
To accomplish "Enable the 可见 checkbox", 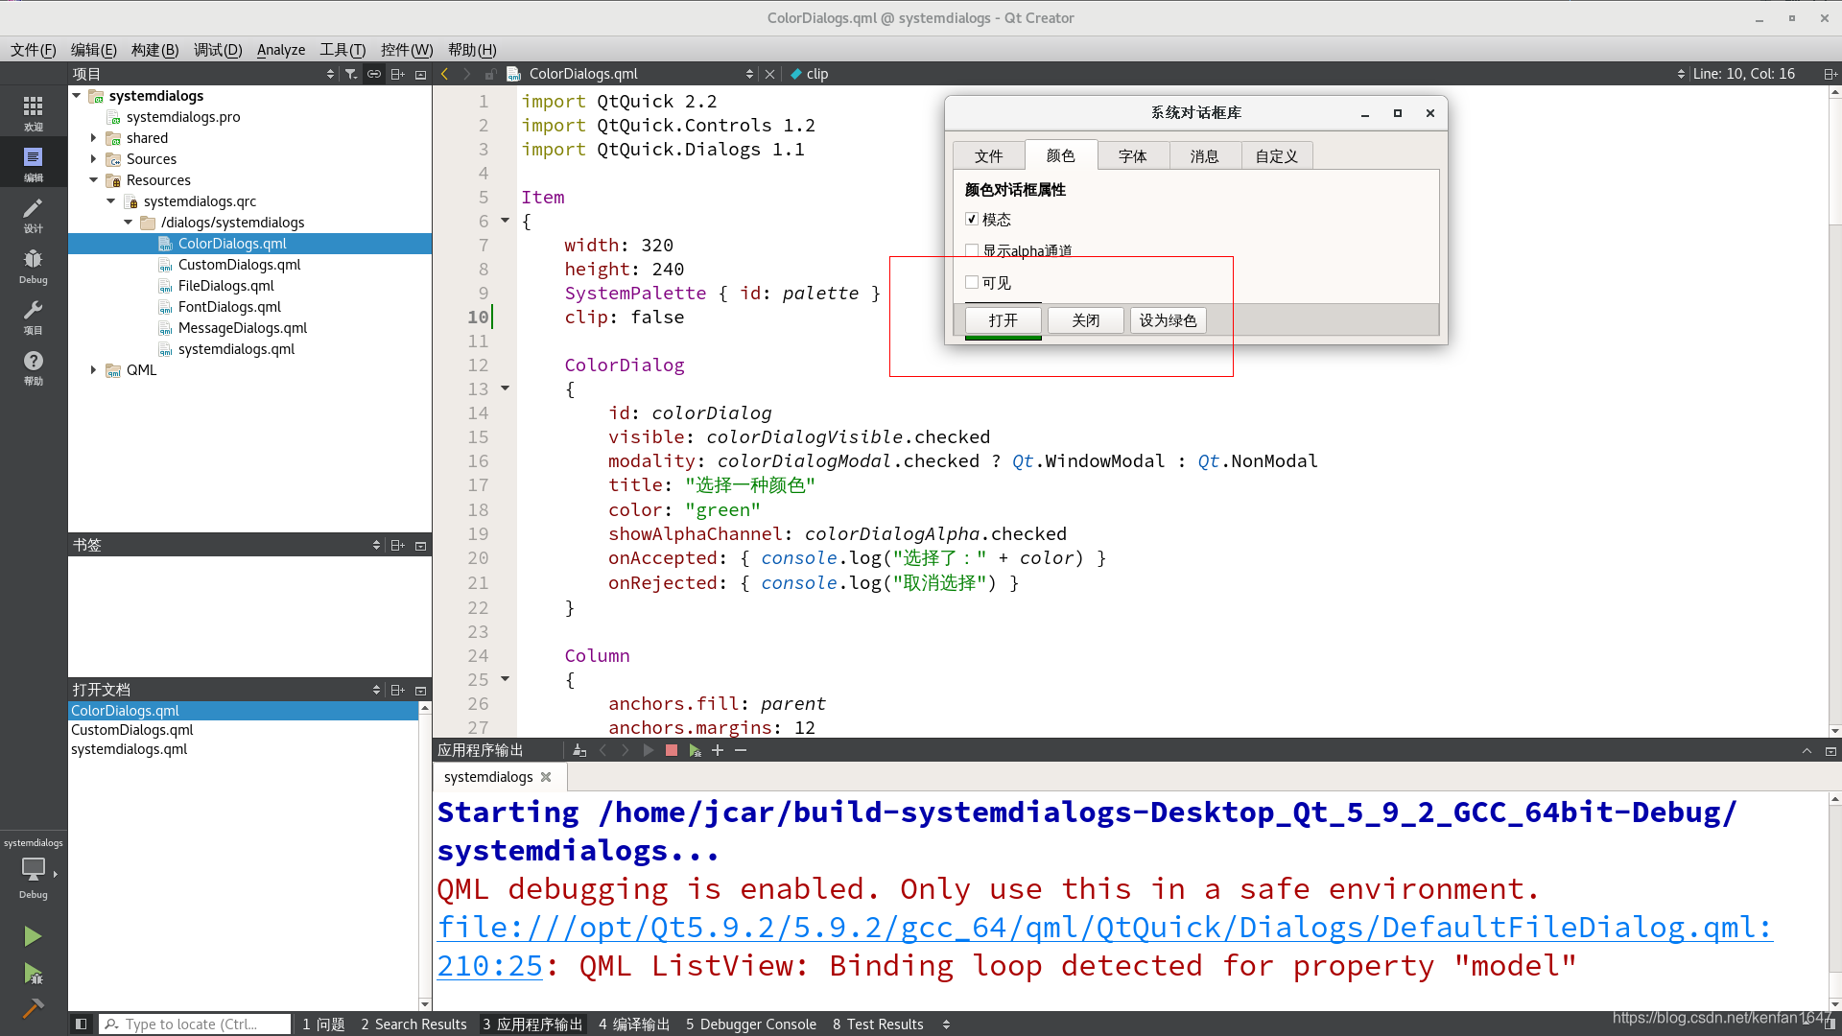I will click(972, 283).
